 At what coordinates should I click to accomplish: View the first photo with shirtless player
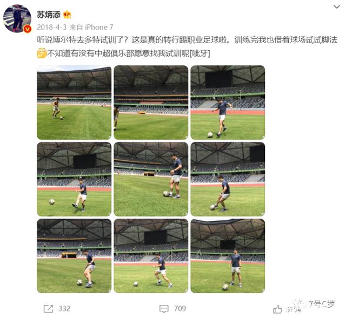74,103
